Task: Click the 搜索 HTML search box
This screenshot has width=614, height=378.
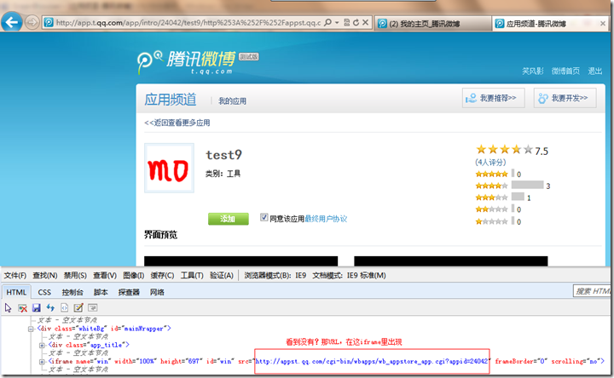Action: (592, 291)
